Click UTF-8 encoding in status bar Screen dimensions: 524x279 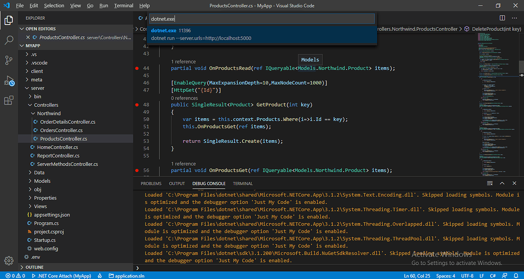(x=467, y=276)
